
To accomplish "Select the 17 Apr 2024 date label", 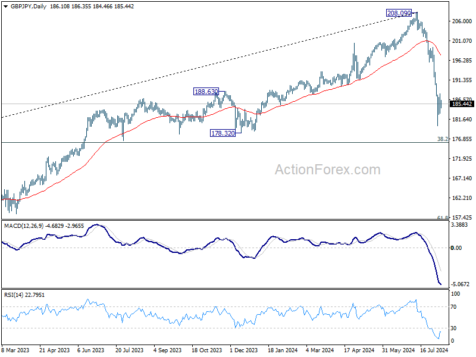I will 359,350.
